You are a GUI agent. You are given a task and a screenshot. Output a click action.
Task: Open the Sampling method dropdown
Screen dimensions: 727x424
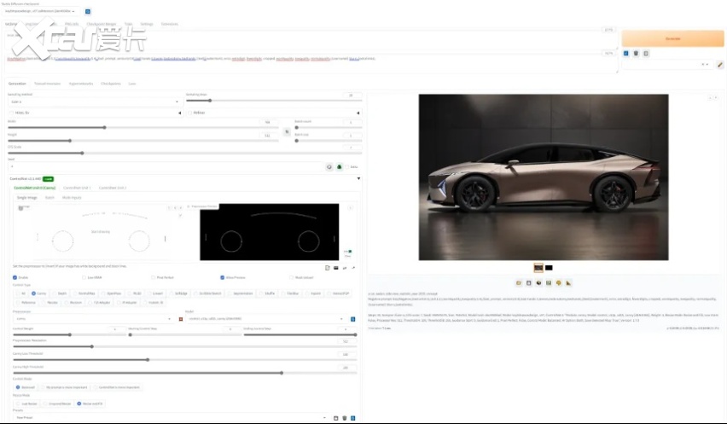pos(92,101)
